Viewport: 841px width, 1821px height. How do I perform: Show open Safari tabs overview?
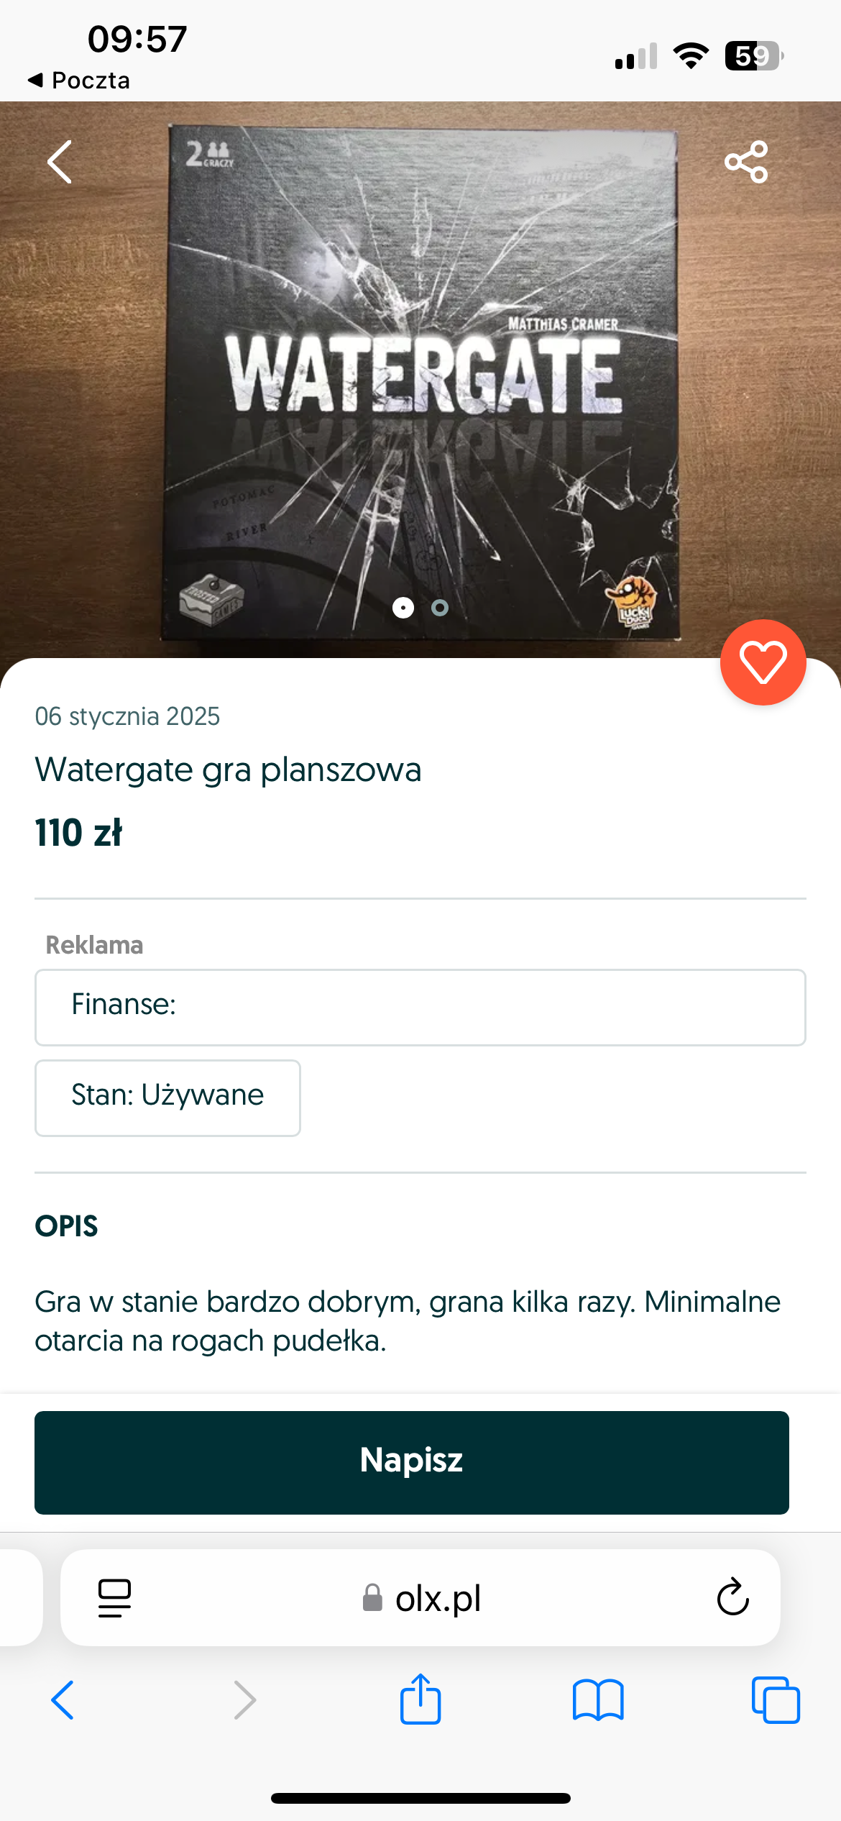(x=776, y=1700)
